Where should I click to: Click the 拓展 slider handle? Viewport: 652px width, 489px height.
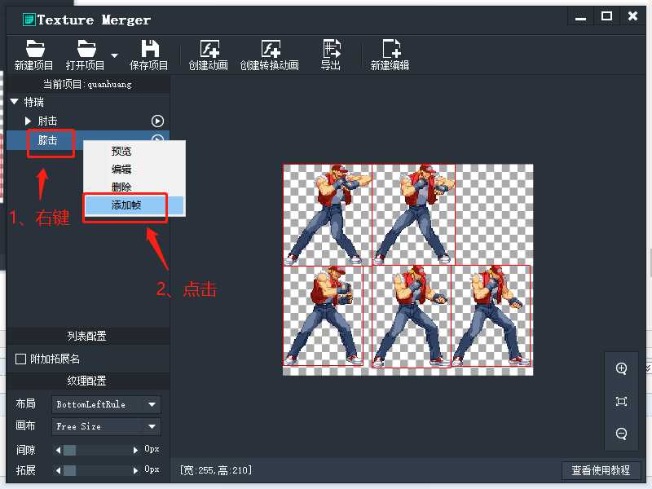69,470
